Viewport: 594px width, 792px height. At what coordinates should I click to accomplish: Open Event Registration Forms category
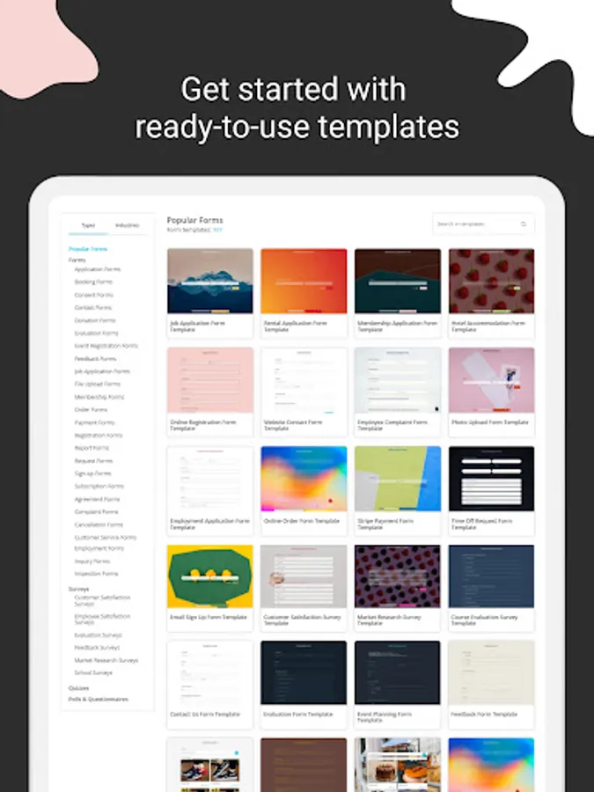(x=106, y=346)
